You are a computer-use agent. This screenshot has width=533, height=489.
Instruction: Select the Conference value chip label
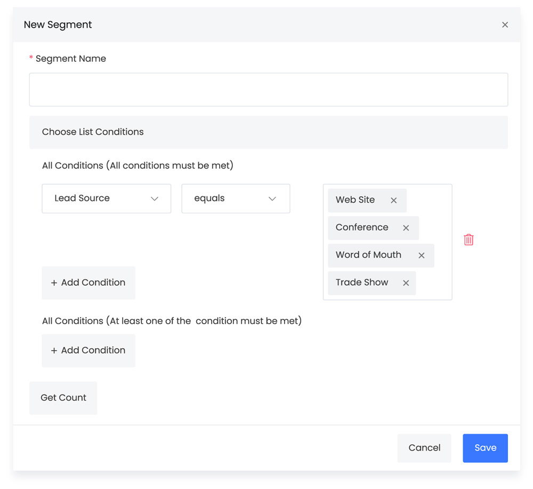(x=362, y=228)
